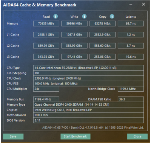Click the Save button
This screenshot has width=151, height=143.
click(13, 137)
